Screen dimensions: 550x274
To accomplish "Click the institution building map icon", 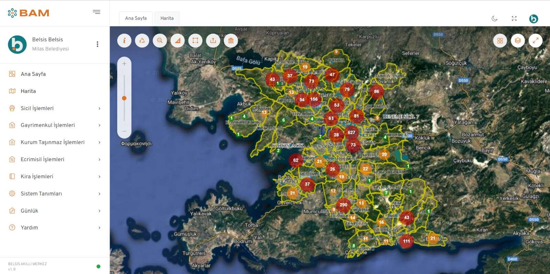I will pyautogui.click(x=231, y=40).
